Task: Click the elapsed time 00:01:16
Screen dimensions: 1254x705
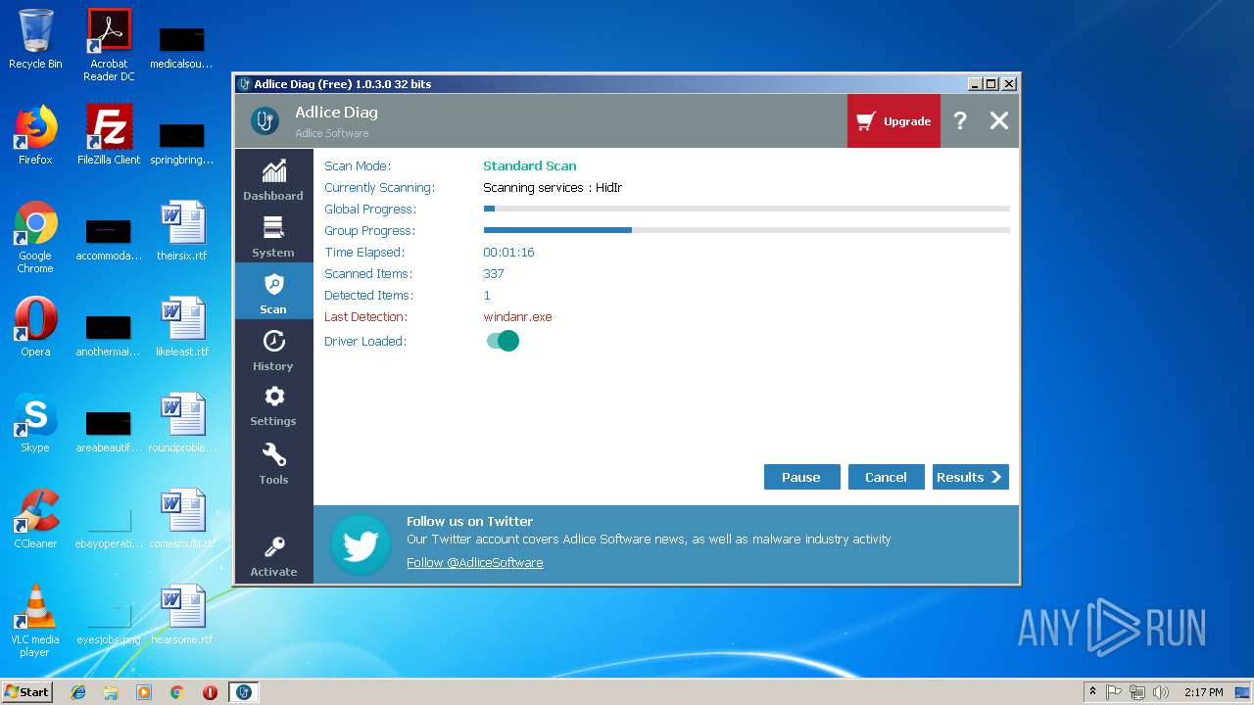Action: pos(508,253)
